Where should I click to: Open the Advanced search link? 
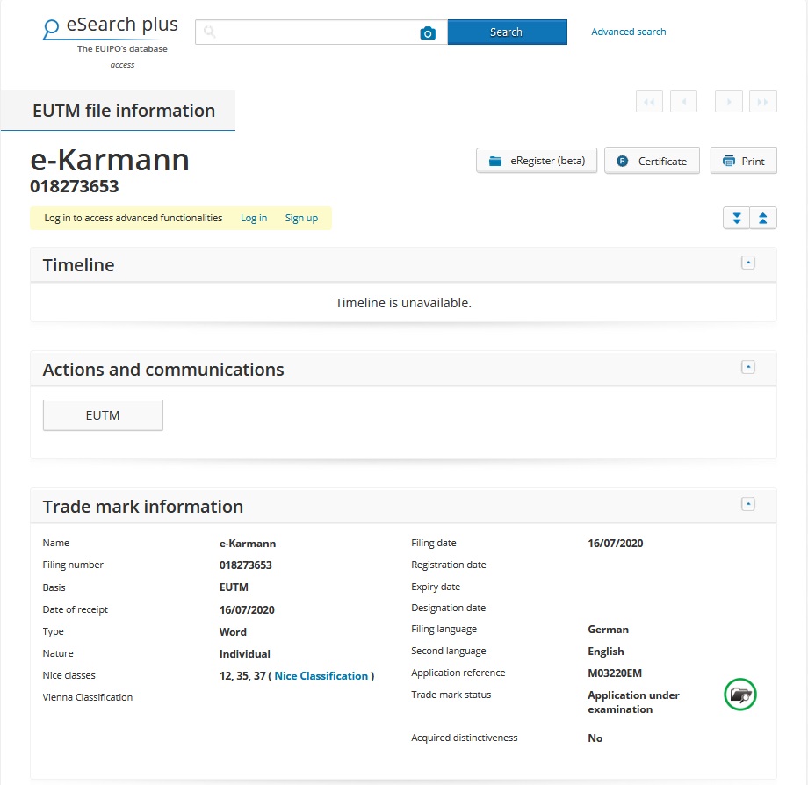click(x=628, y=32)
